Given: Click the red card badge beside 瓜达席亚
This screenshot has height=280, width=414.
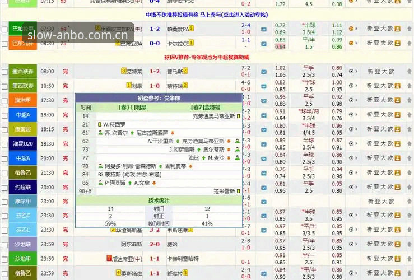Looking at the screenshot, I should (x=109, y=258).
